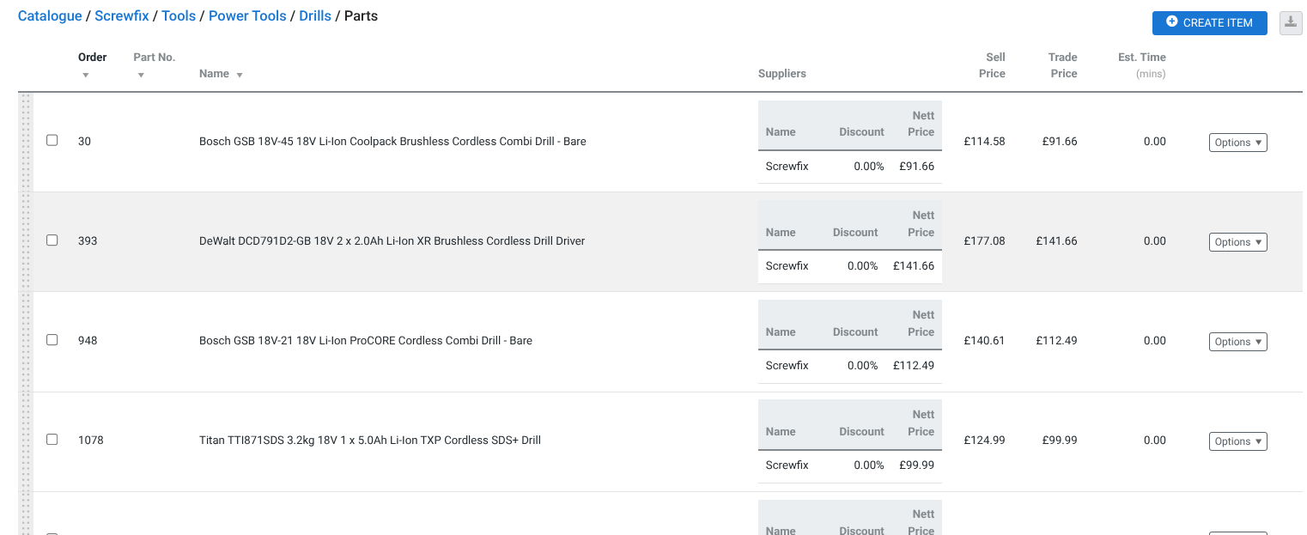Go to Catalogue in the breadcrumb
Image resolution: width=1307 pixels, height=535 pixels.
click(x=50, y=16)
